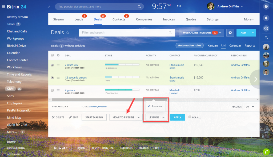
Task: Open row menu for 7 drum kits
Action: (58, 65)
